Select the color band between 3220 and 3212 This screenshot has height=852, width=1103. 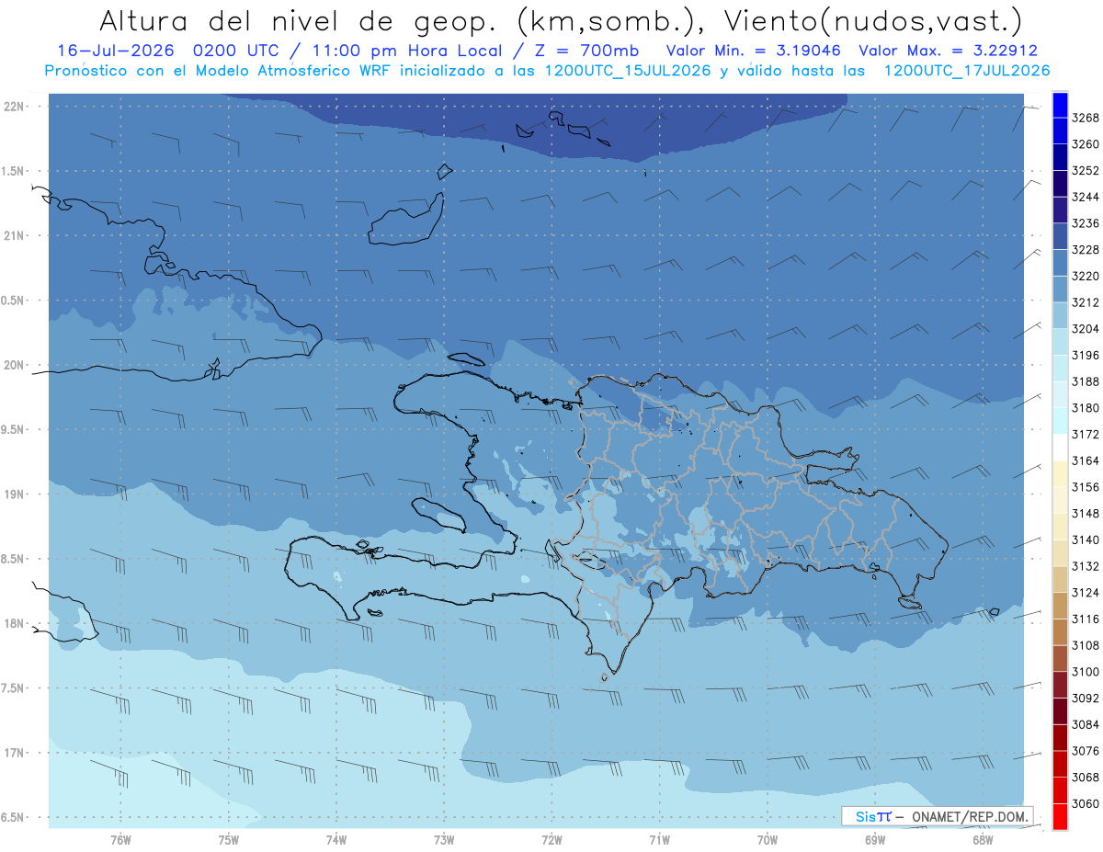tap(1059, 289)
